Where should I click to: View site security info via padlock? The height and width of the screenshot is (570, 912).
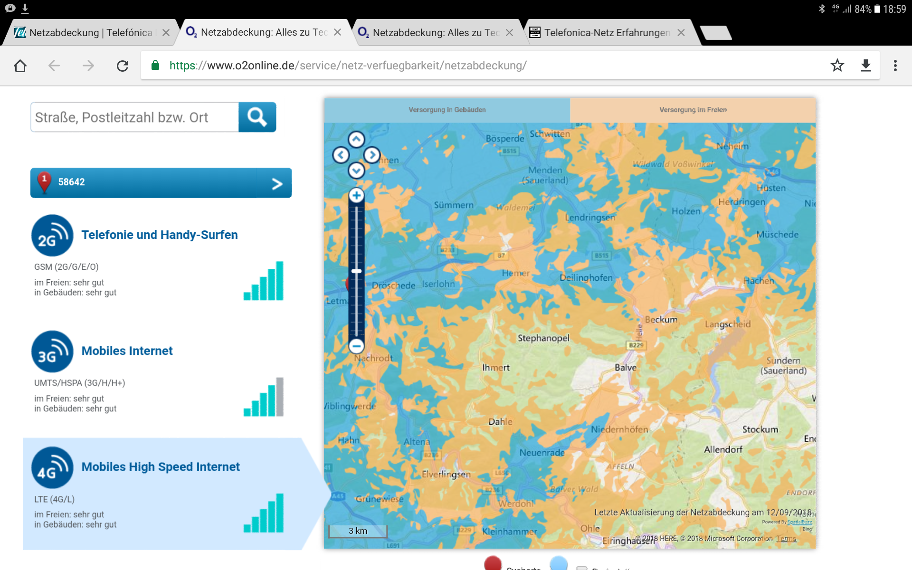point(155,65)
